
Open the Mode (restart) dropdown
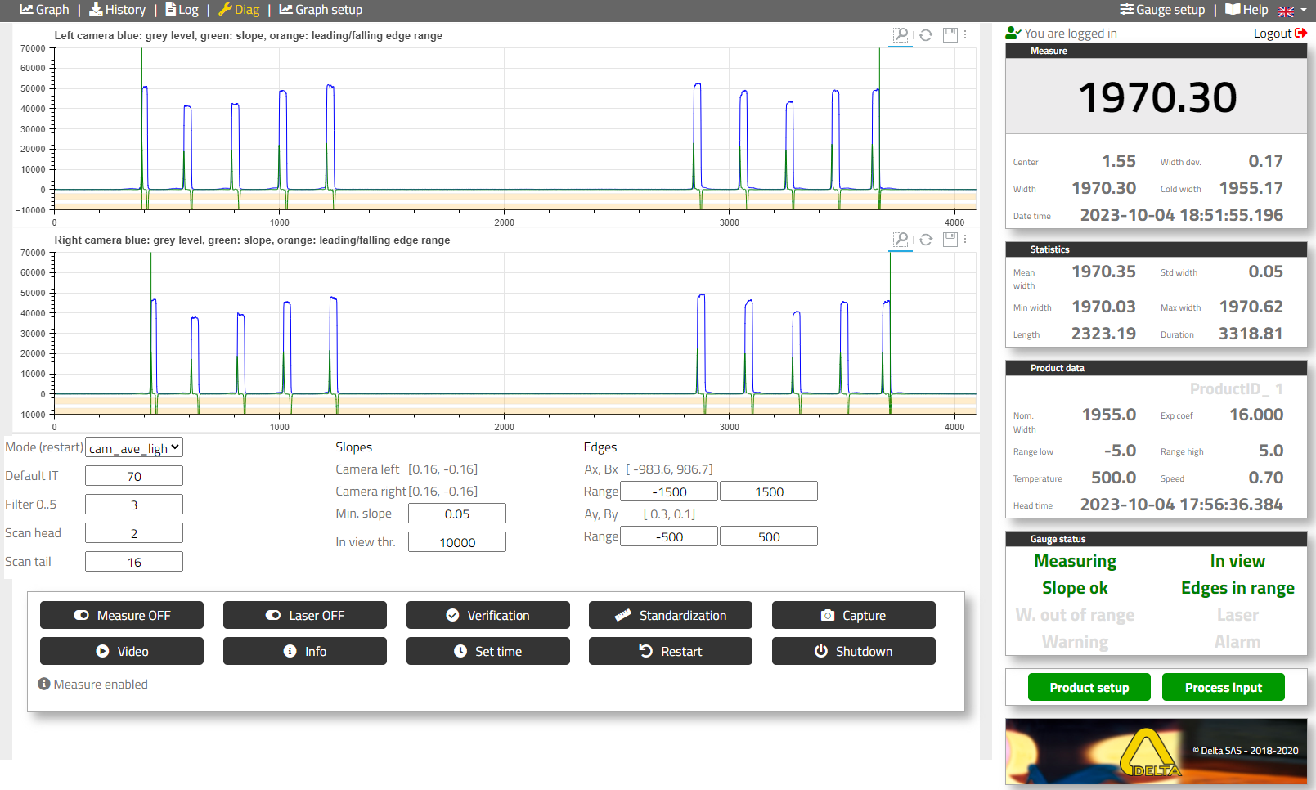pos(134,448)
